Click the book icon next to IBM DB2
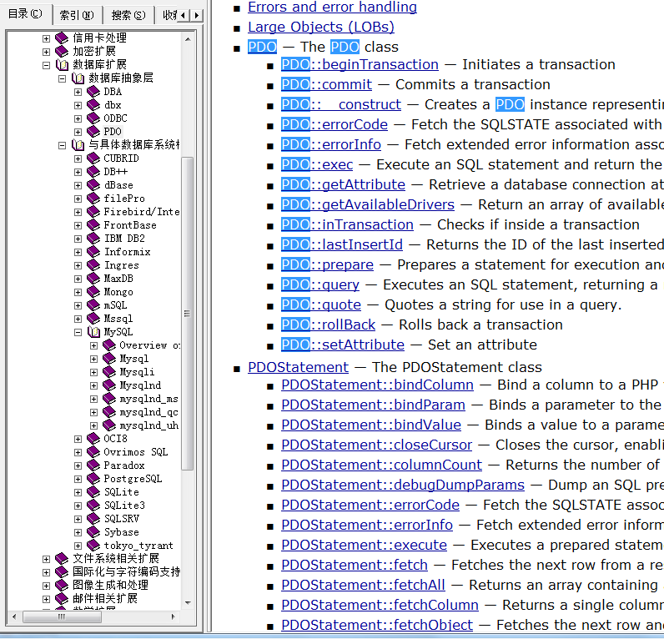 click(x=93, y=239)
